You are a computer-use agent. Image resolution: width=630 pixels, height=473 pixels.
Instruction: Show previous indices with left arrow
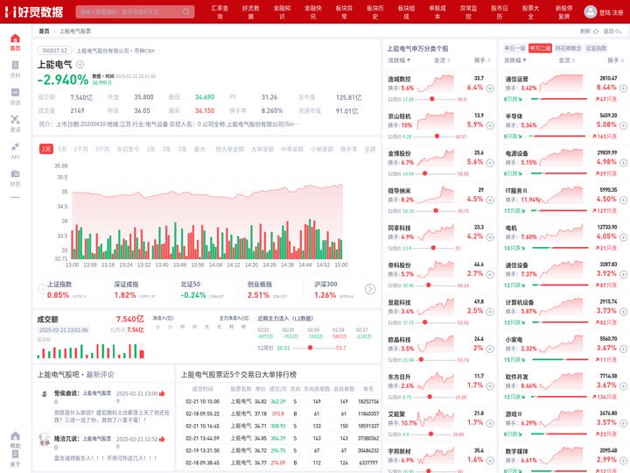[41, 289]
